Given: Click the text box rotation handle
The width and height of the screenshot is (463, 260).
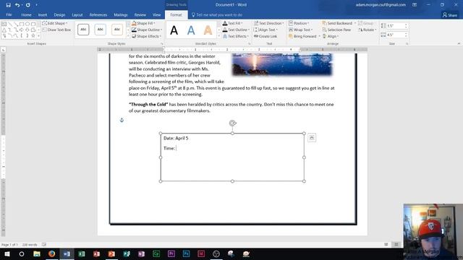Looking at the screenshot, I should [232, 123].
